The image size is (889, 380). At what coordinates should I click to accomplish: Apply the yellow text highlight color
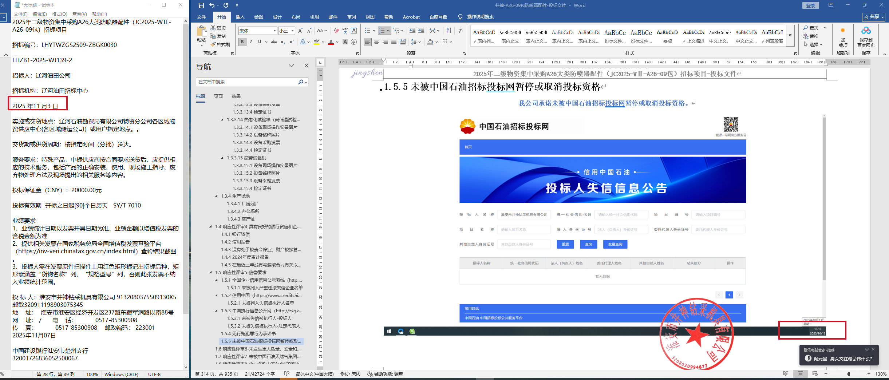[x=316, y=42]
